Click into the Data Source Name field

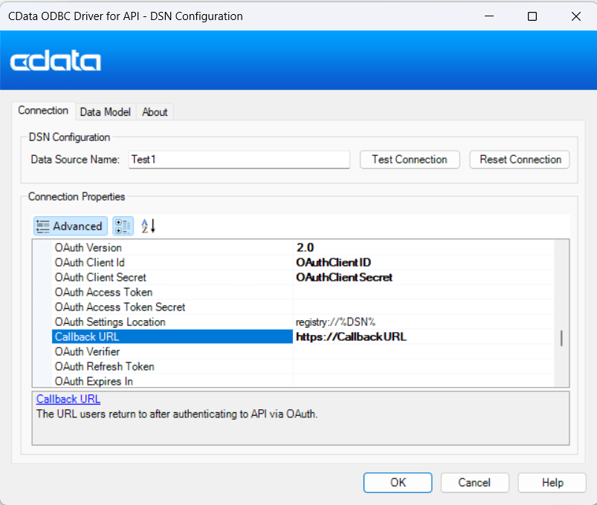[x=238, y=160]
